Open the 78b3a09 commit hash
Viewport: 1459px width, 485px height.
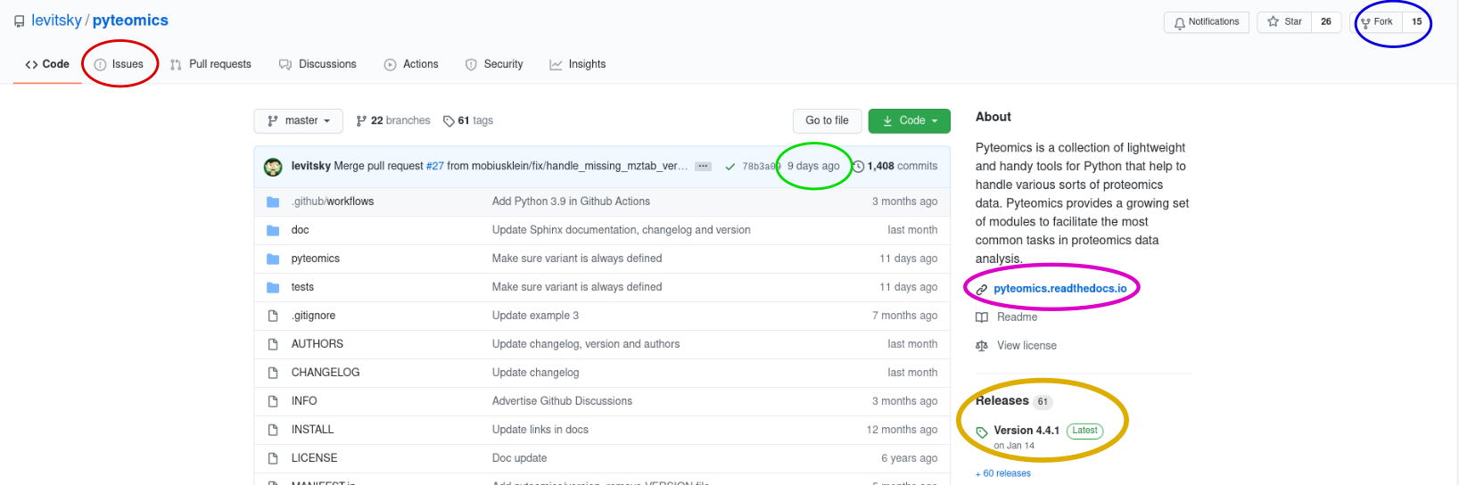tap(762, 167)
